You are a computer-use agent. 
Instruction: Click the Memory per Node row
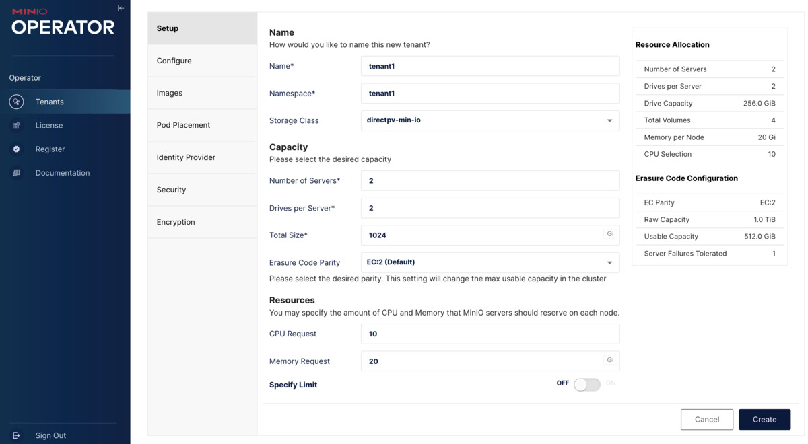[710, 137]
